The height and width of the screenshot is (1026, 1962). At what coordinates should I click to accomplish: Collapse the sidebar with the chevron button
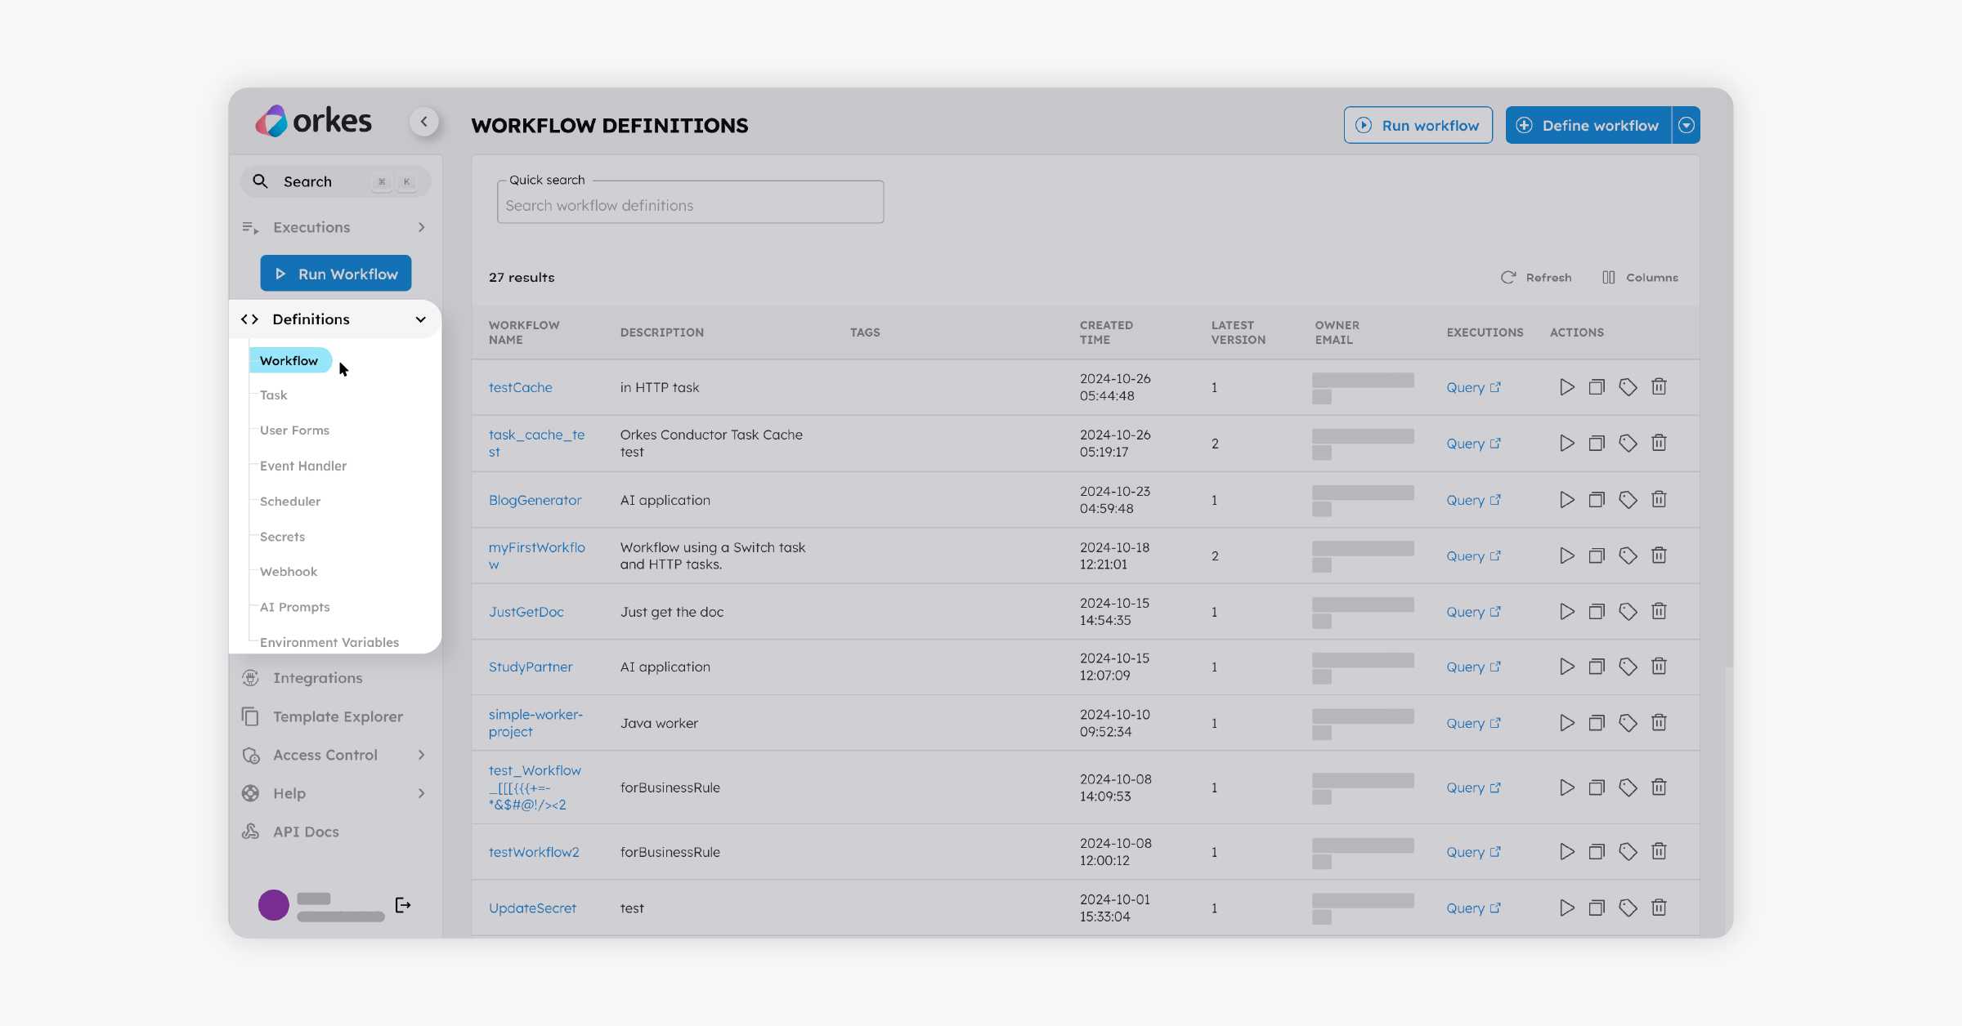(423, 122)
